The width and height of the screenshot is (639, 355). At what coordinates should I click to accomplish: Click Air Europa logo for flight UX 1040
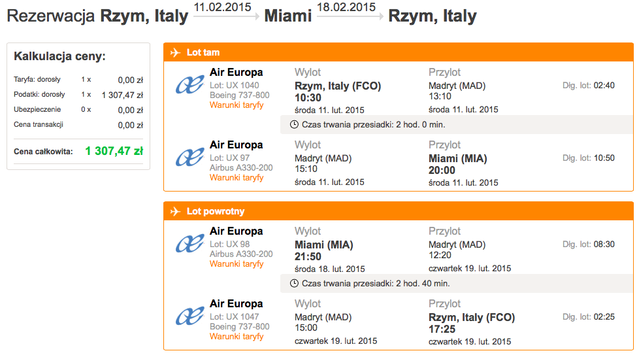click(x=189, y=85)
